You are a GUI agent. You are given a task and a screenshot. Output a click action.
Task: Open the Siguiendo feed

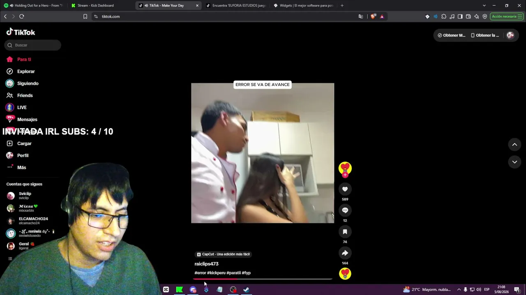pyautogui.click(x=28, y=83)
